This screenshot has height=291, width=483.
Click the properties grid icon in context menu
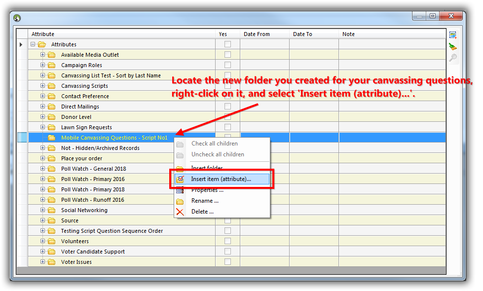click(180, 190)
